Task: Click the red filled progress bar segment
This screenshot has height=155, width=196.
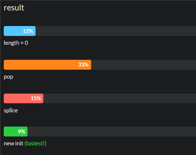Action: (x=17, y=98)
